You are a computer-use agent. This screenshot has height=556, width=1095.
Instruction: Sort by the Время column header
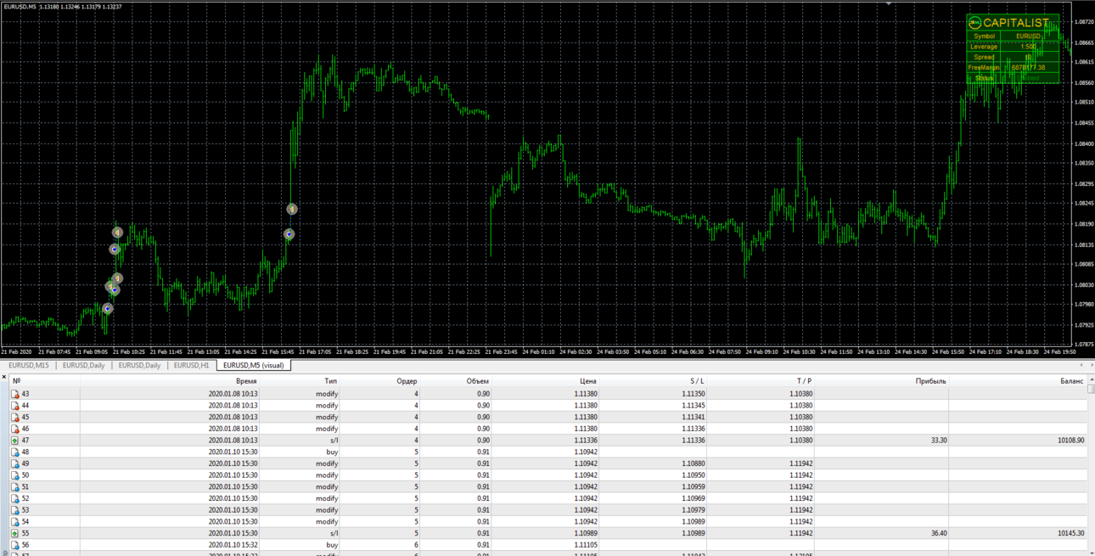[247, 381]
